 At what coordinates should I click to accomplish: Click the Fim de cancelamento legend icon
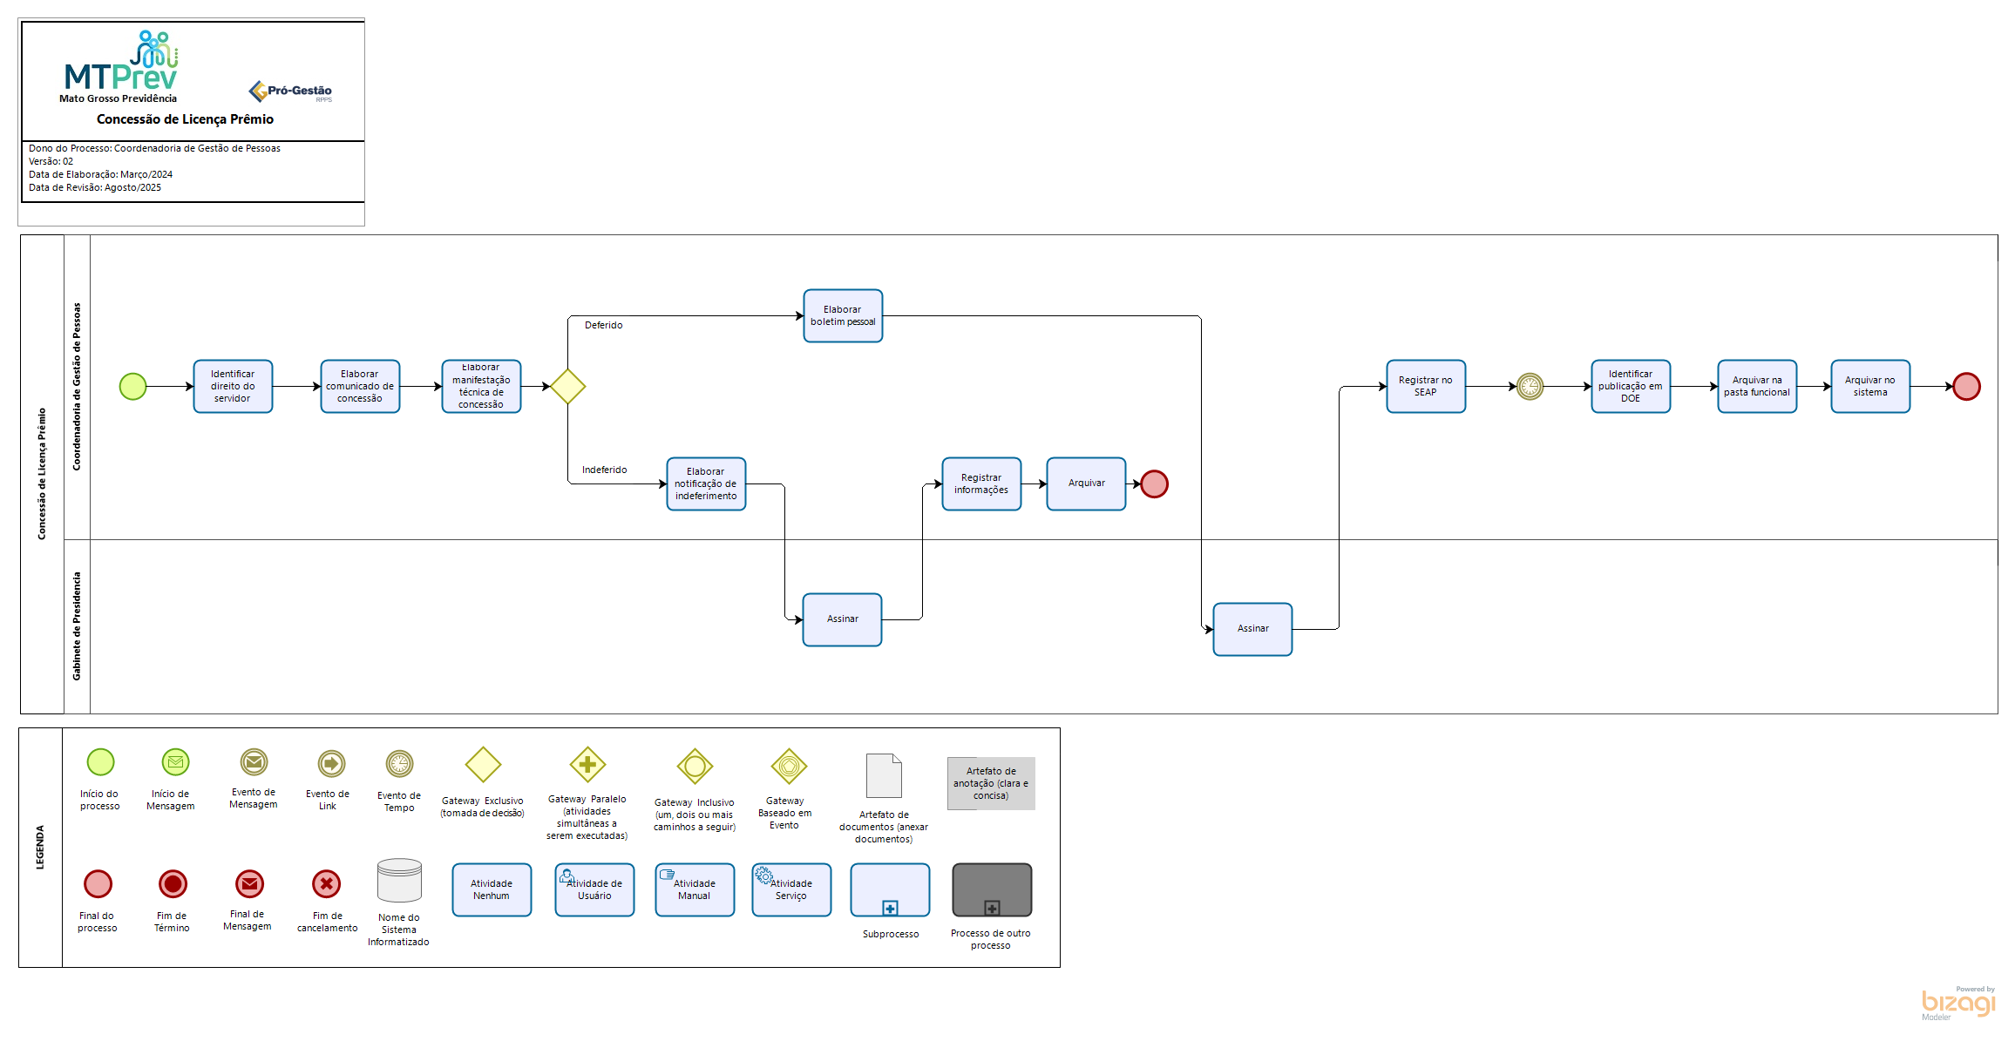[327, 883]
